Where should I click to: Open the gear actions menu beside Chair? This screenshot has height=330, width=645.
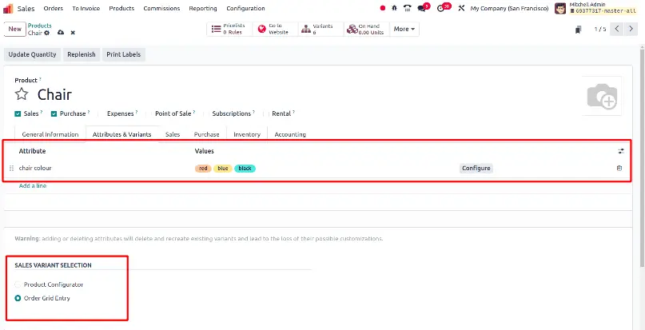click(47, 33)
